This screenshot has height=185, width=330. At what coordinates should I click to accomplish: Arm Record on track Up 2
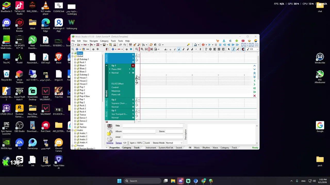point(133,100)
